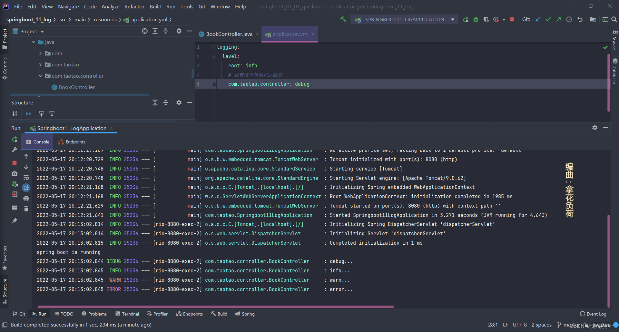
Task: Toggle the Maven tool window on right
Action: (615, 40)
